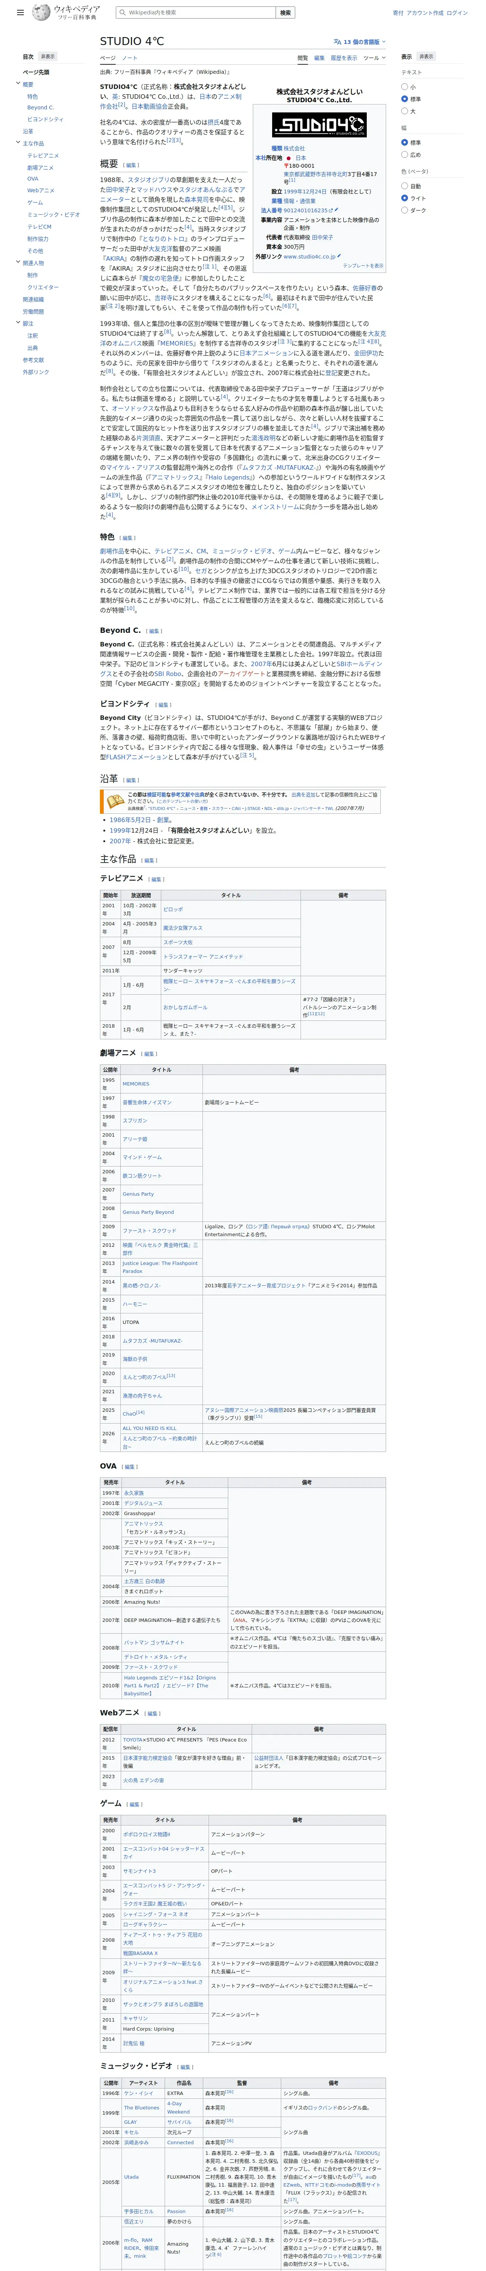This screenshot has width=486, height=2271.
Task: Go to ページ先頭 in sidebar
Action: click(36, 72)
